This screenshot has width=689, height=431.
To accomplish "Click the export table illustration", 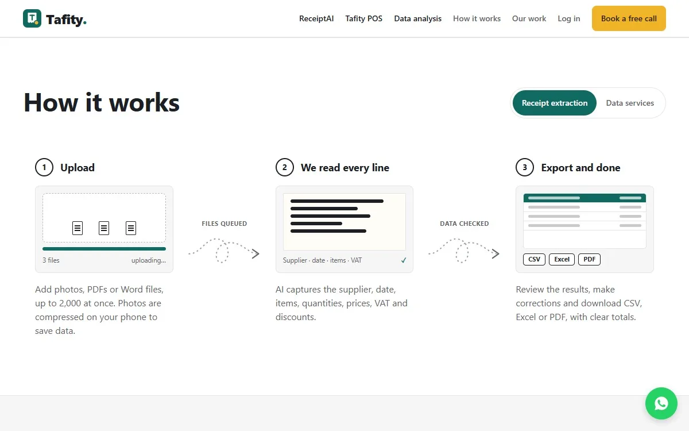I will (x=585, y=221).
